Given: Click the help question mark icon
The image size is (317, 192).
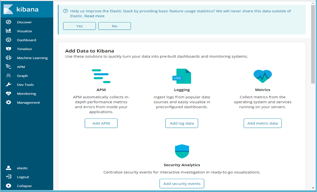Looking at the screenshot, I should click(65, 11).
